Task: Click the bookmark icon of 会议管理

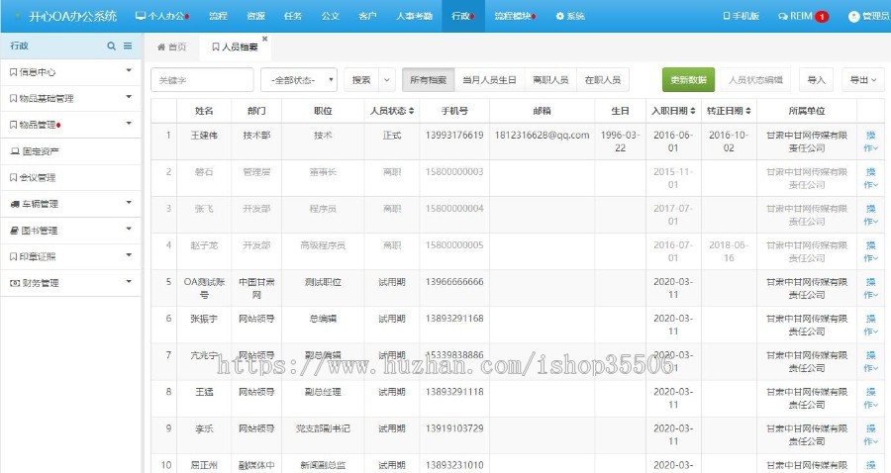Action: 14,178
